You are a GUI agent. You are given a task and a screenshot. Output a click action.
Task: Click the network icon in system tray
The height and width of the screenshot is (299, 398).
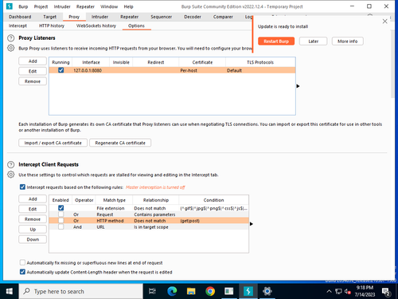pos(338,292)
